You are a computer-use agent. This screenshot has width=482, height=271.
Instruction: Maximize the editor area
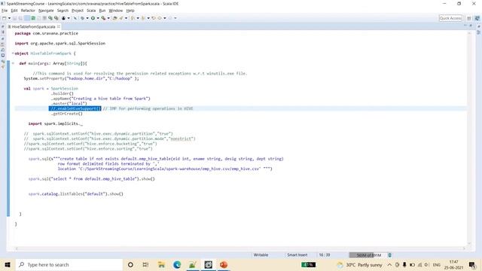pos(471,26)
